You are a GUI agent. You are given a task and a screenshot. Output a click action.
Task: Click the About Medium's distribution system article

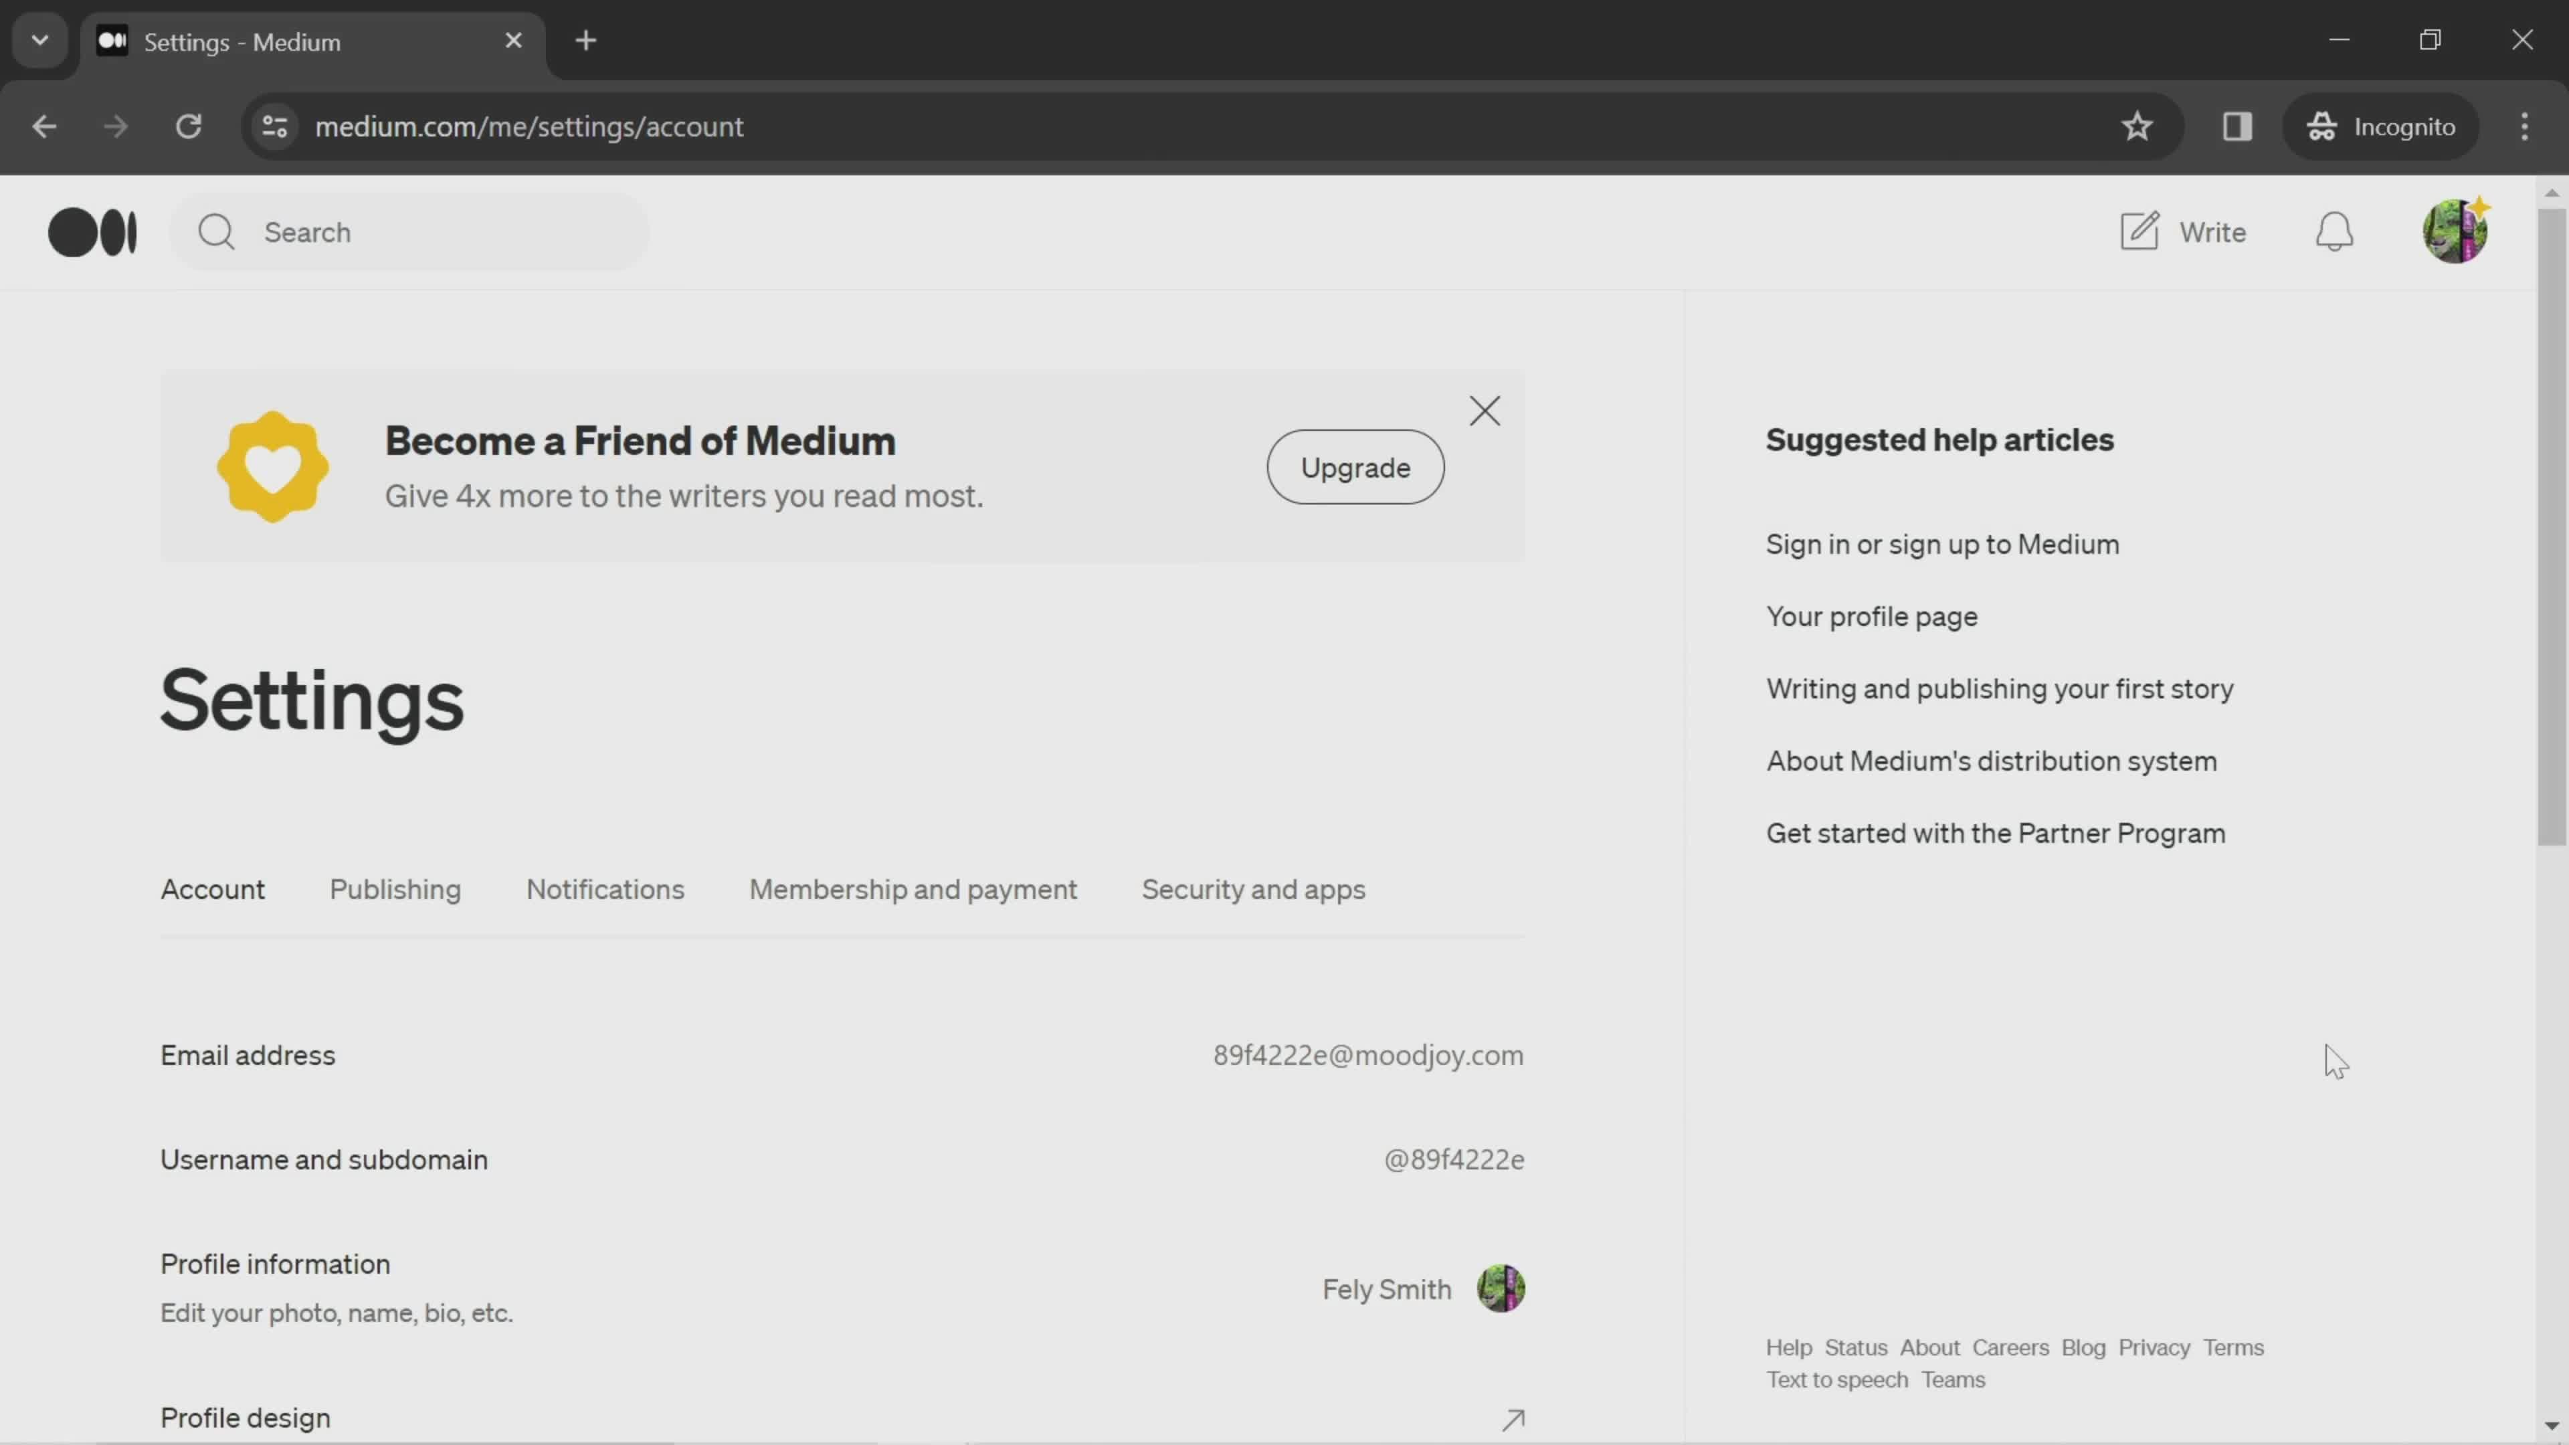pyautogui.click(x=1990, y=761)
